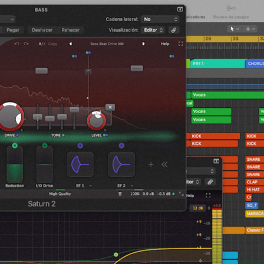Viewport: 264px width, 264px height.
Task: Click the I/O Drive modulation source circle
Action: click(x=45, y=146)
